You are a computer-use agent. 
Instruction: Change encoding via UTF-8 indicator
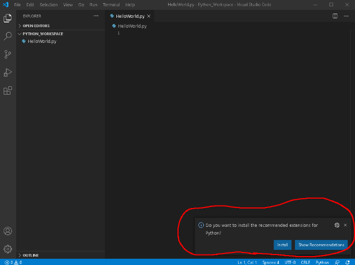[x=290, y=262]
